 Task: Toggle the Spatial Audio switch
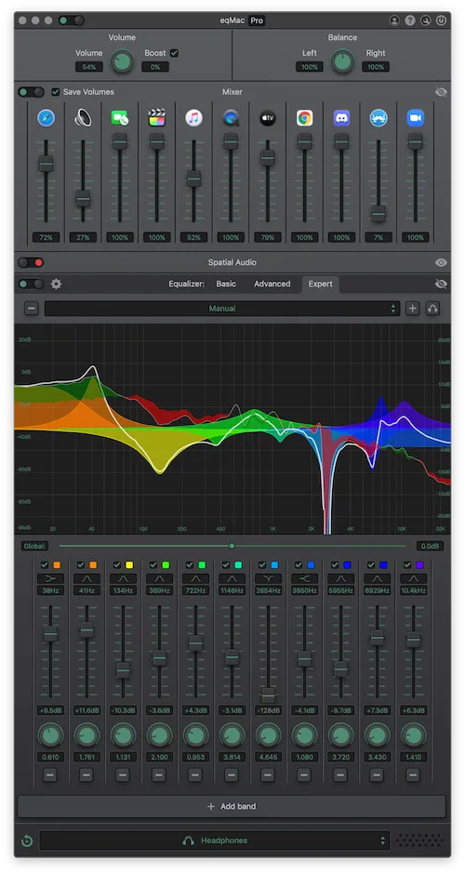point(32,262)
